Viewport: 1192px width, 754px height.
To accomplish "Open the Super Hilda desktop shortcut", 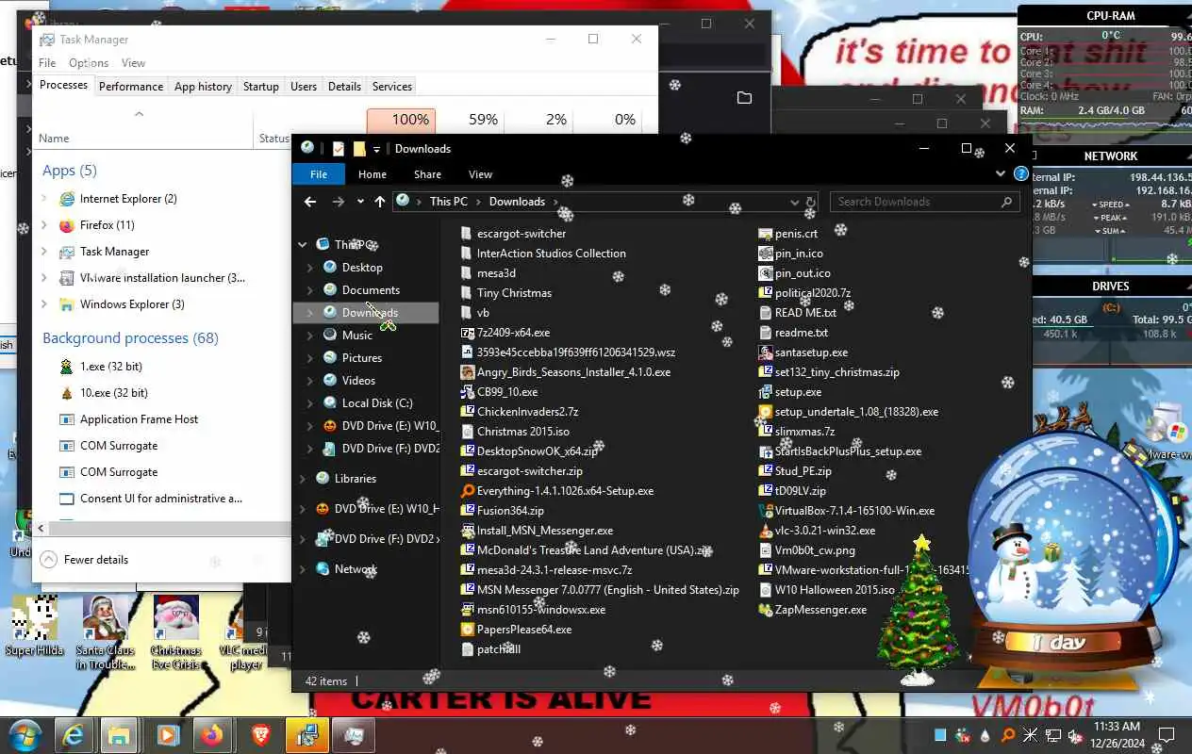I will [x=35, y=626].
